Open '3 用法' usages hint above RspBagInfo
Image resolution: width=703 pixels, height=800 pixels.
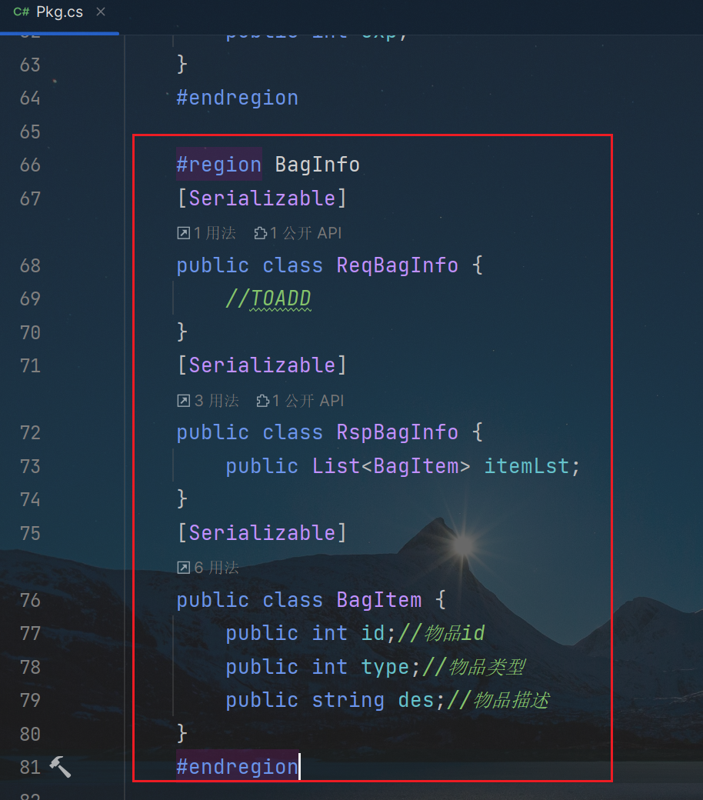pos(208,401)
